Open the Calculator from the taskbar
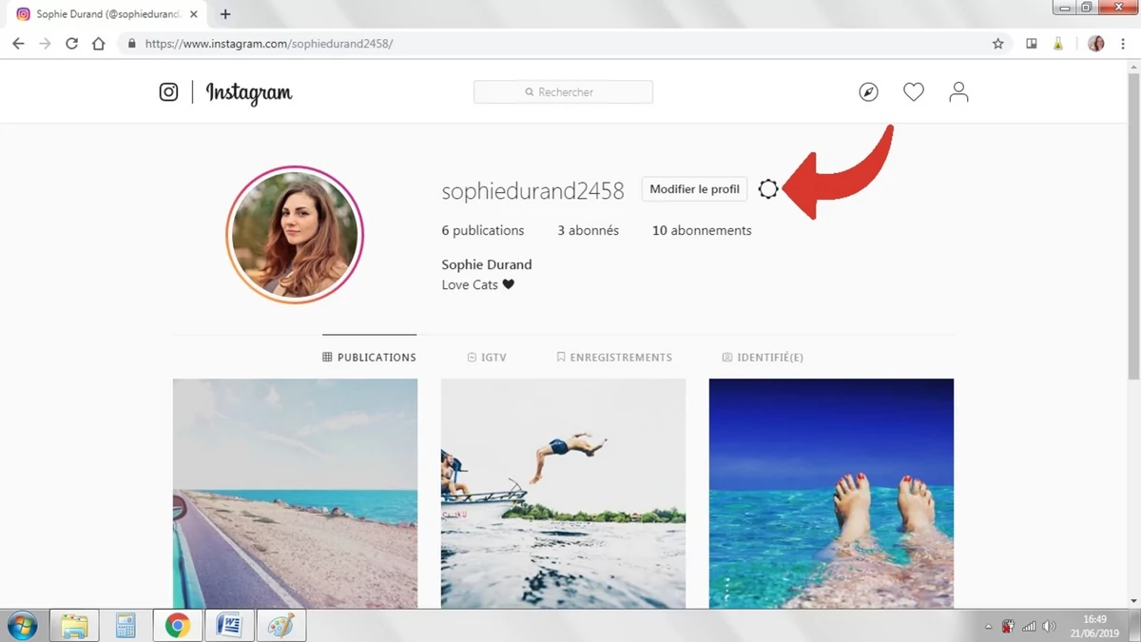Screen dimensions: 1141x642 (x=126, y=626)
